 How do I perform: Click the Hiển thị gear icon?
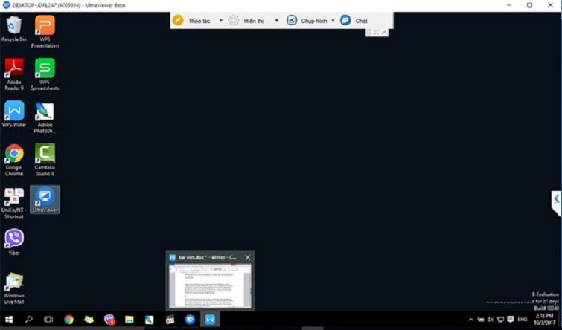pyautogui.click(x=234, y=20)
